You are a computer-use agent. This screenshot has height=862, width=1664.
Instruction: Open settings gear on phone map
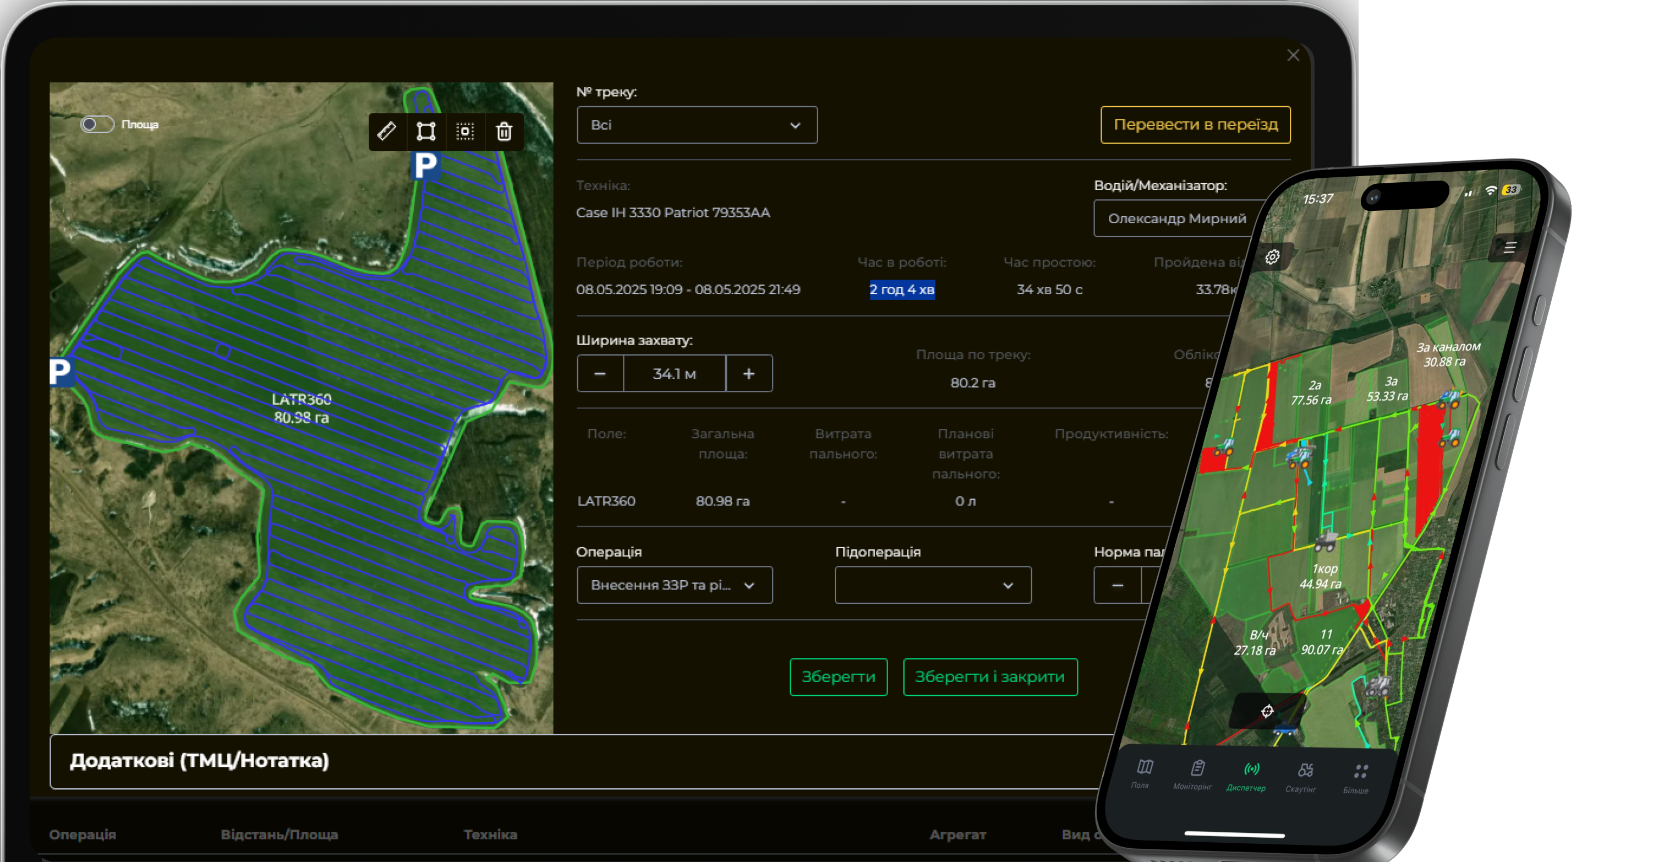1272,257
